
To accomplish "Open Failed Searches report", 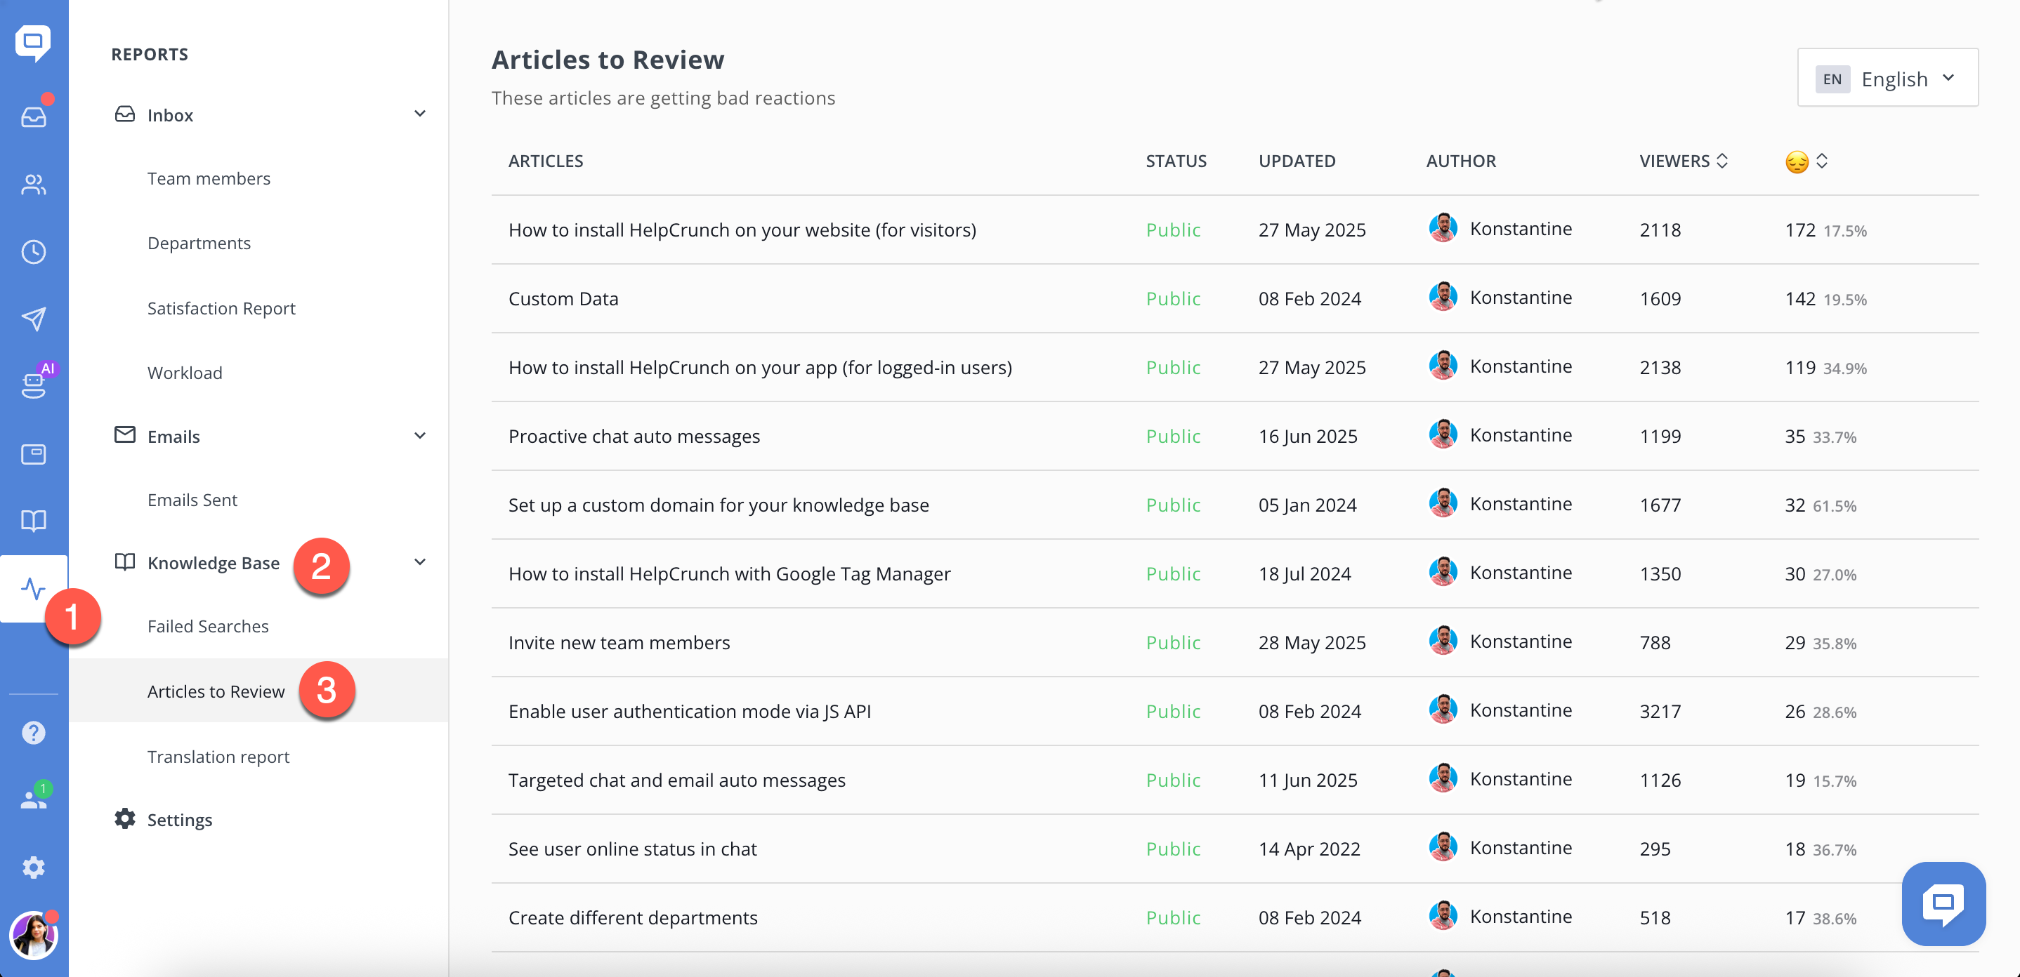I will coord(208,626).
